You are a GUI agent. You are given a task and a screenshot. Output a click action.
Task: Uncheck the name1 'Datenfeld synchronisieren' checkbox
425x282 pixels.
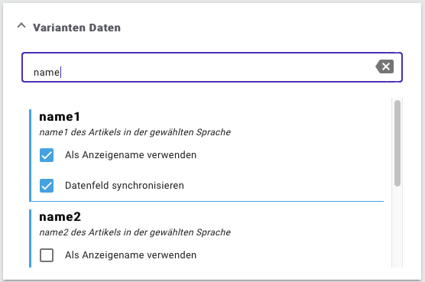47,186
